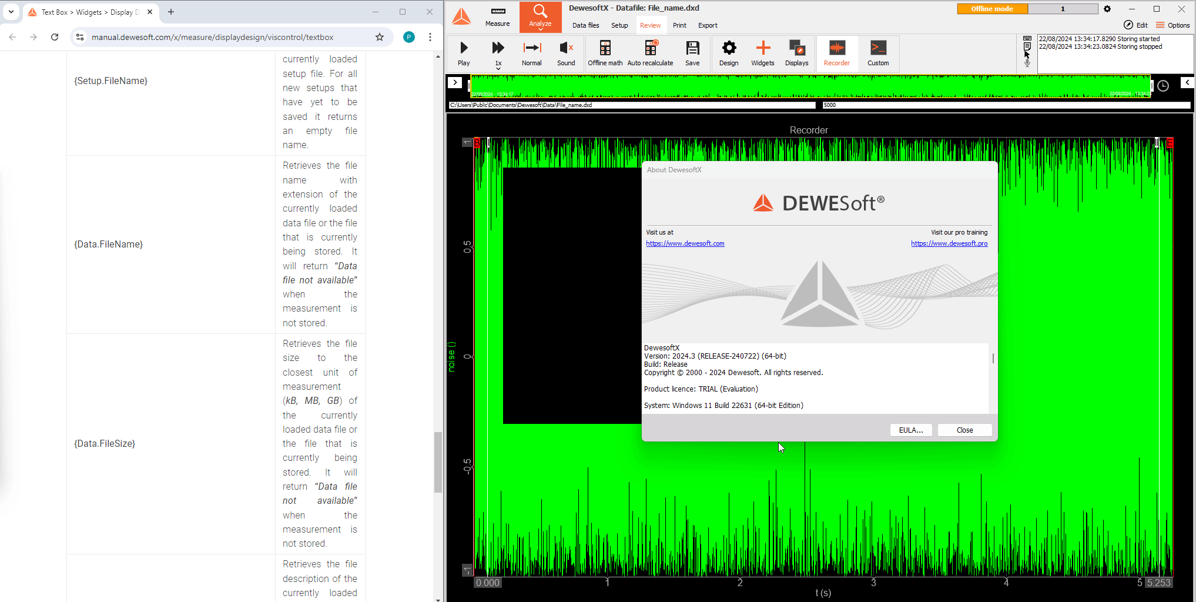Click the browser page vertical scrollbar thumb
Screen dimensions: 1196x602
tap(438, 462)
